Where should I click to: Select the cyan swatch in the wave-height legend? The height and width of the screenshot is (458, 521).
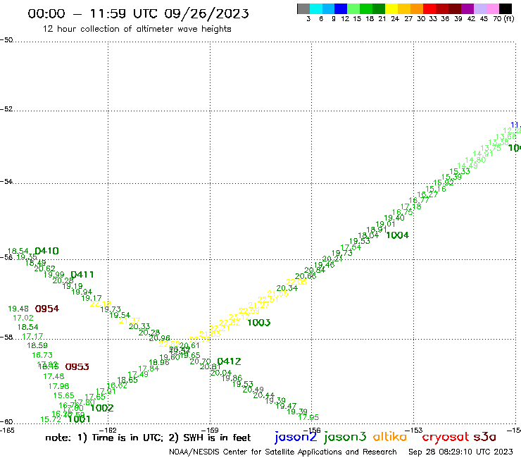(316, 8)
